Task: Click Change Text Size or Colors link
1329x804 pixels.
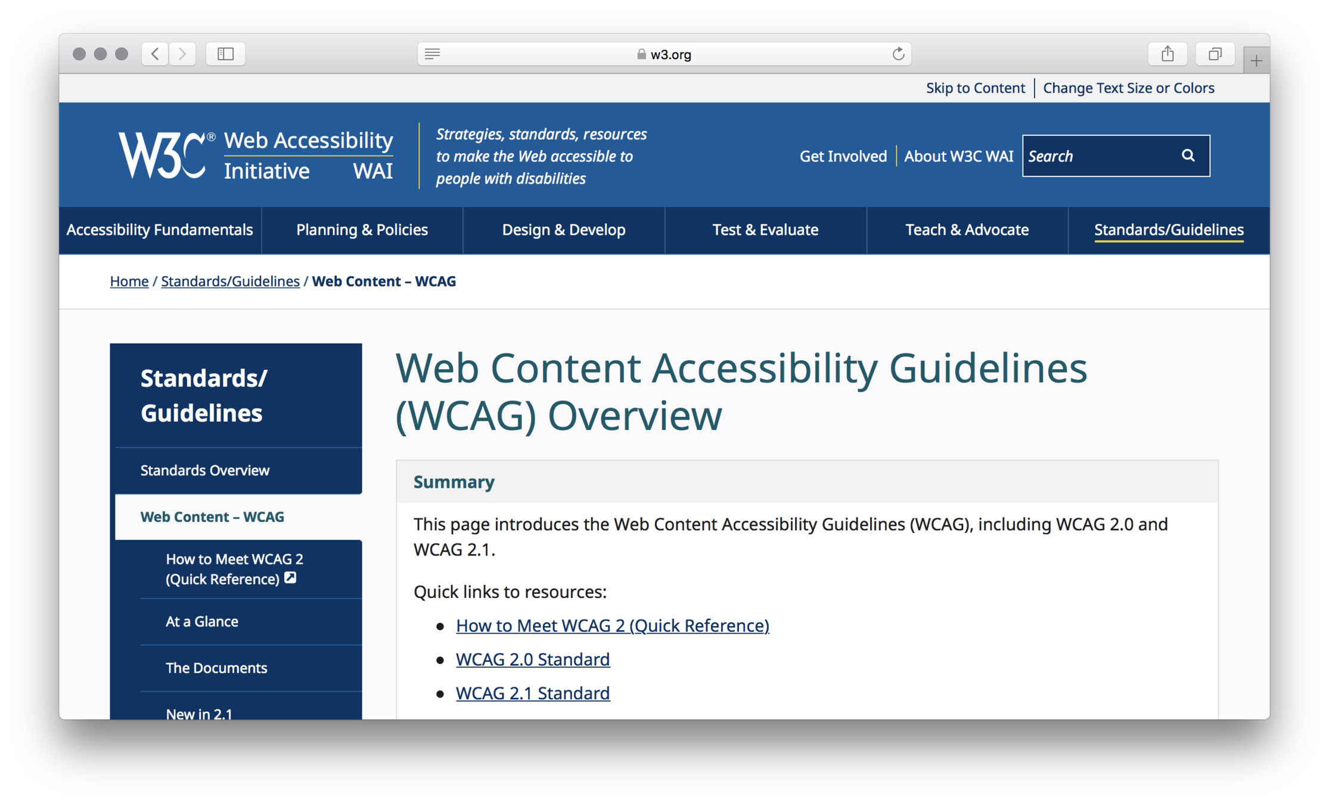Action: (x=1128, y=88)
